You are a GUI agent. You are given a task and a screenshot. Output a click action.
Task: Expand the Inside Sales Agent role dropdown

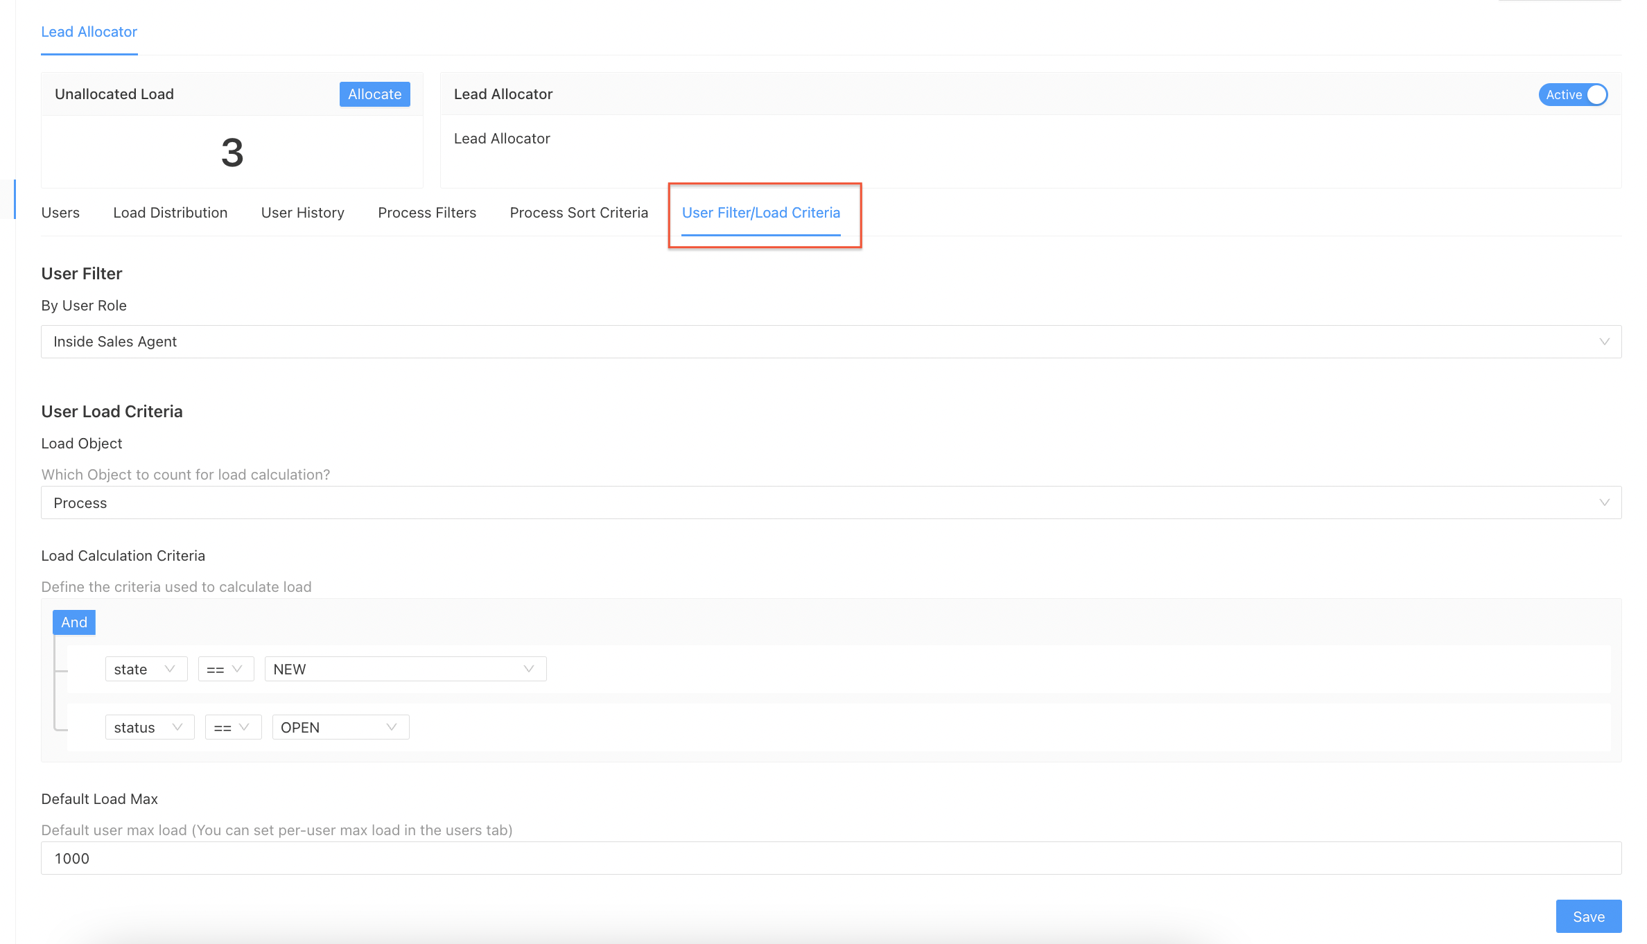coord(830,342)
